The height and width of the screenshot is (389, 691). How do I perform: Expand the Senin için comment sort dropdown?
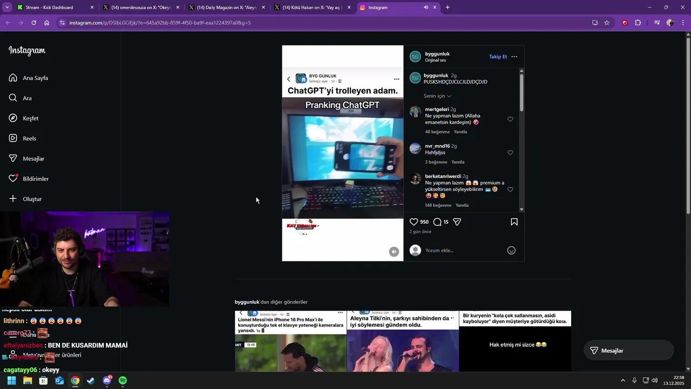point(437,96)
